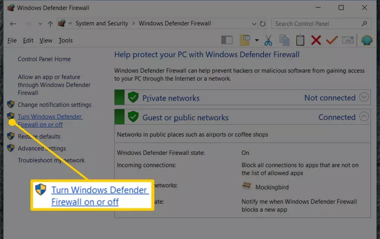This screenshot has width=380, height=239.
Task: Select the Cut (scissors) toolbar icon
Action: [268, 40]
